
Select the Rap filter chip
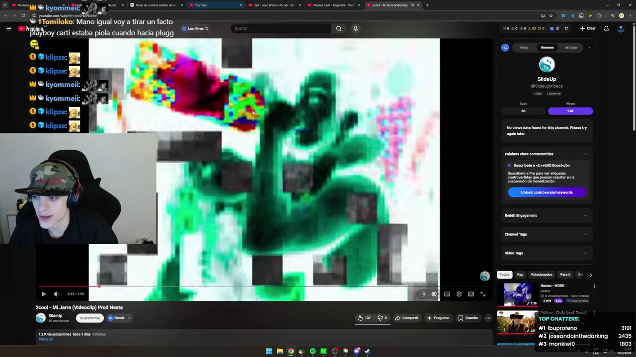[x=520, y=275]
